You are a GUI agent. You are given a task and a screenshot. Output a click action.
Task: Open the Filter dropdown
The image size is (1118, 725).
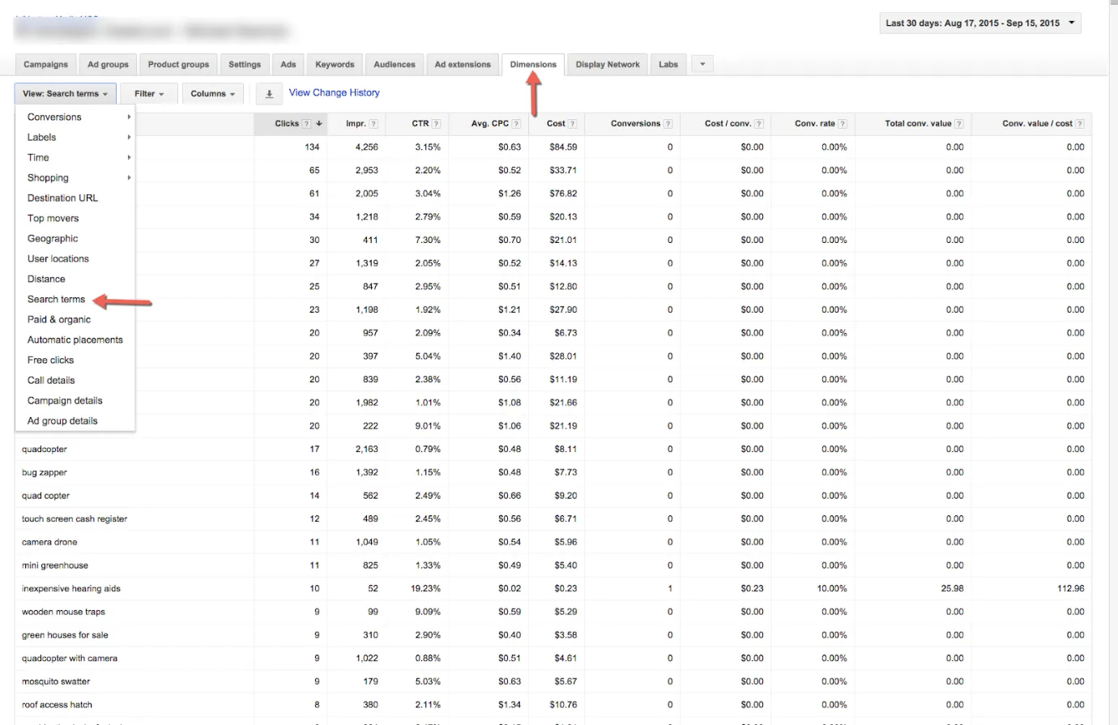click(149, 94)
